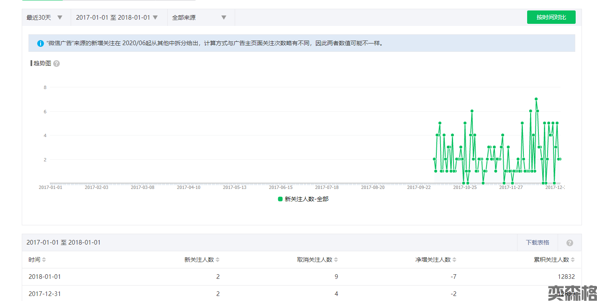The height and width of the screenshot is (301, 597).
Task: Open the 2017-01-01 至 2018-01-01 date picker
Action: (117, 18)
